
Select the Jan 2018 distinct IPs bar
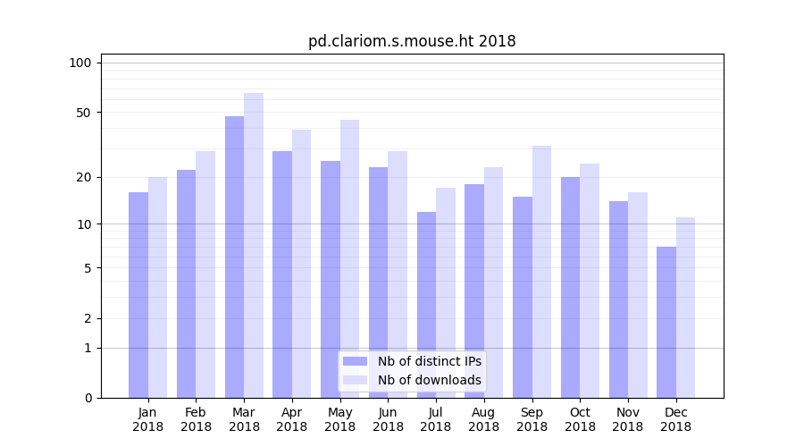(138, 295)
